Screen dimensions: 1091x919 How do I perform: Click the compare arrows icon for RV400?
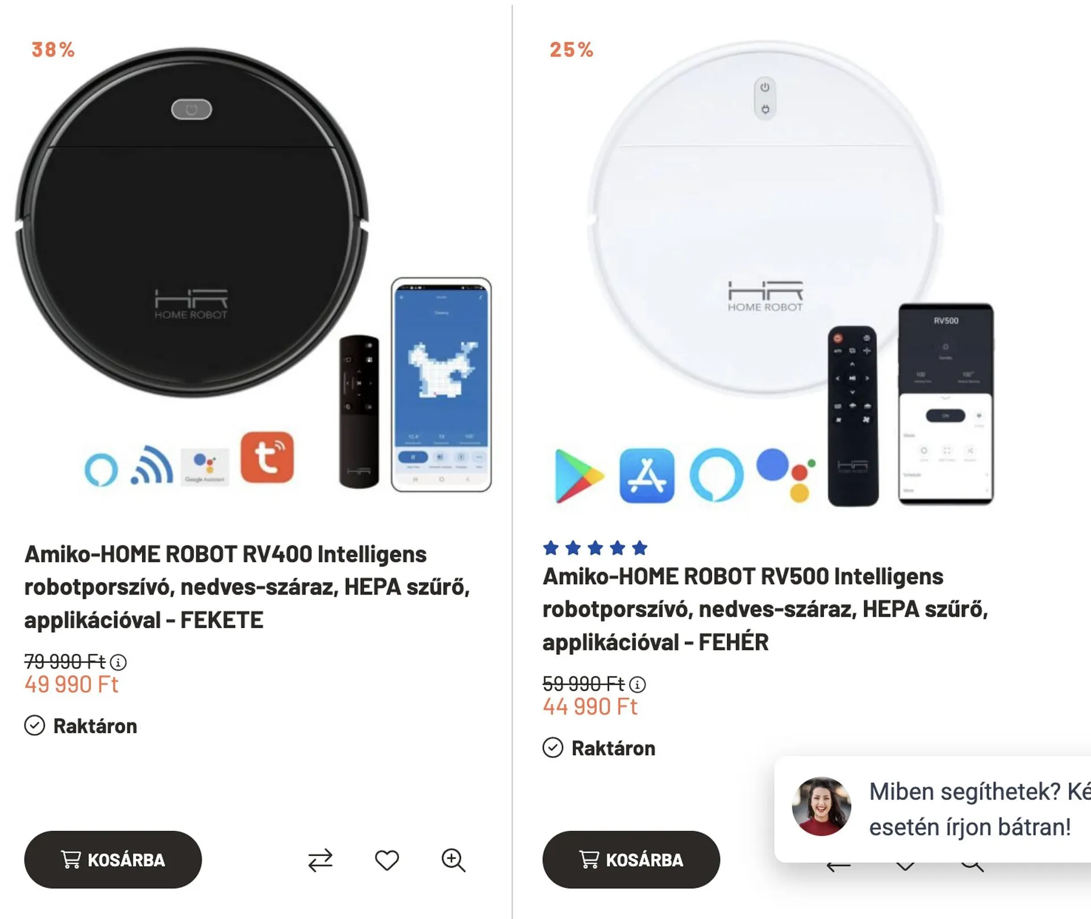pos(320,860)
